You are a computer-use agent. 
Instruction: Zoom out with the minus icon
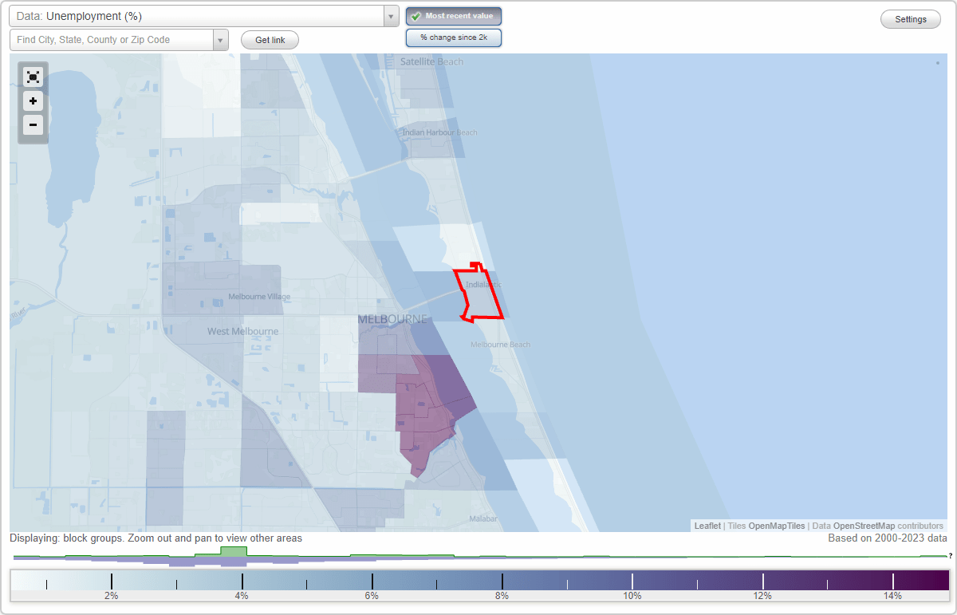(33, 125)
